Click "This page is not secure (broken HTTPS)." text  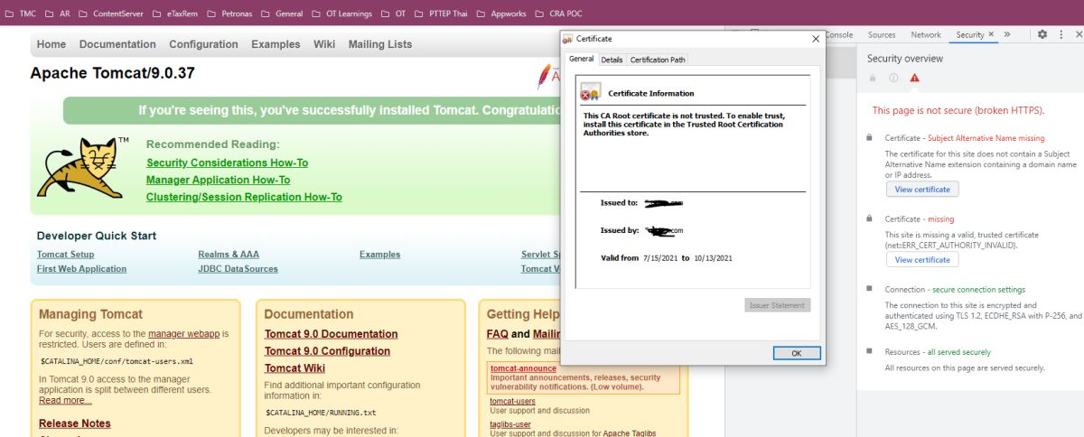(x=958, y=110)
